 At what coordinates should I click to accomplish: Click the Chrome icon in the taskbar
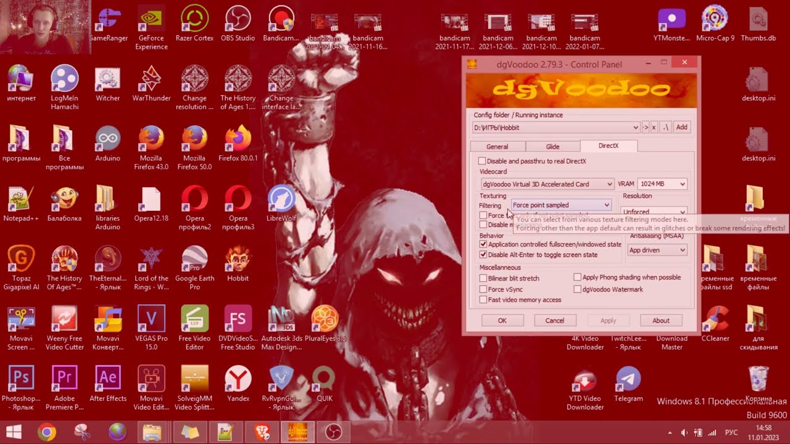pyautogui.click(x=47, y=432)
